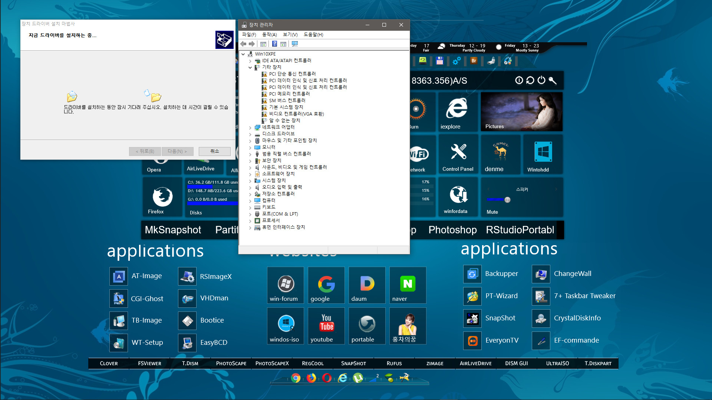This screenshot has width=712, height=400.
Task: Click the RUFUS bottom bar button
Action: tap(394, 364)
